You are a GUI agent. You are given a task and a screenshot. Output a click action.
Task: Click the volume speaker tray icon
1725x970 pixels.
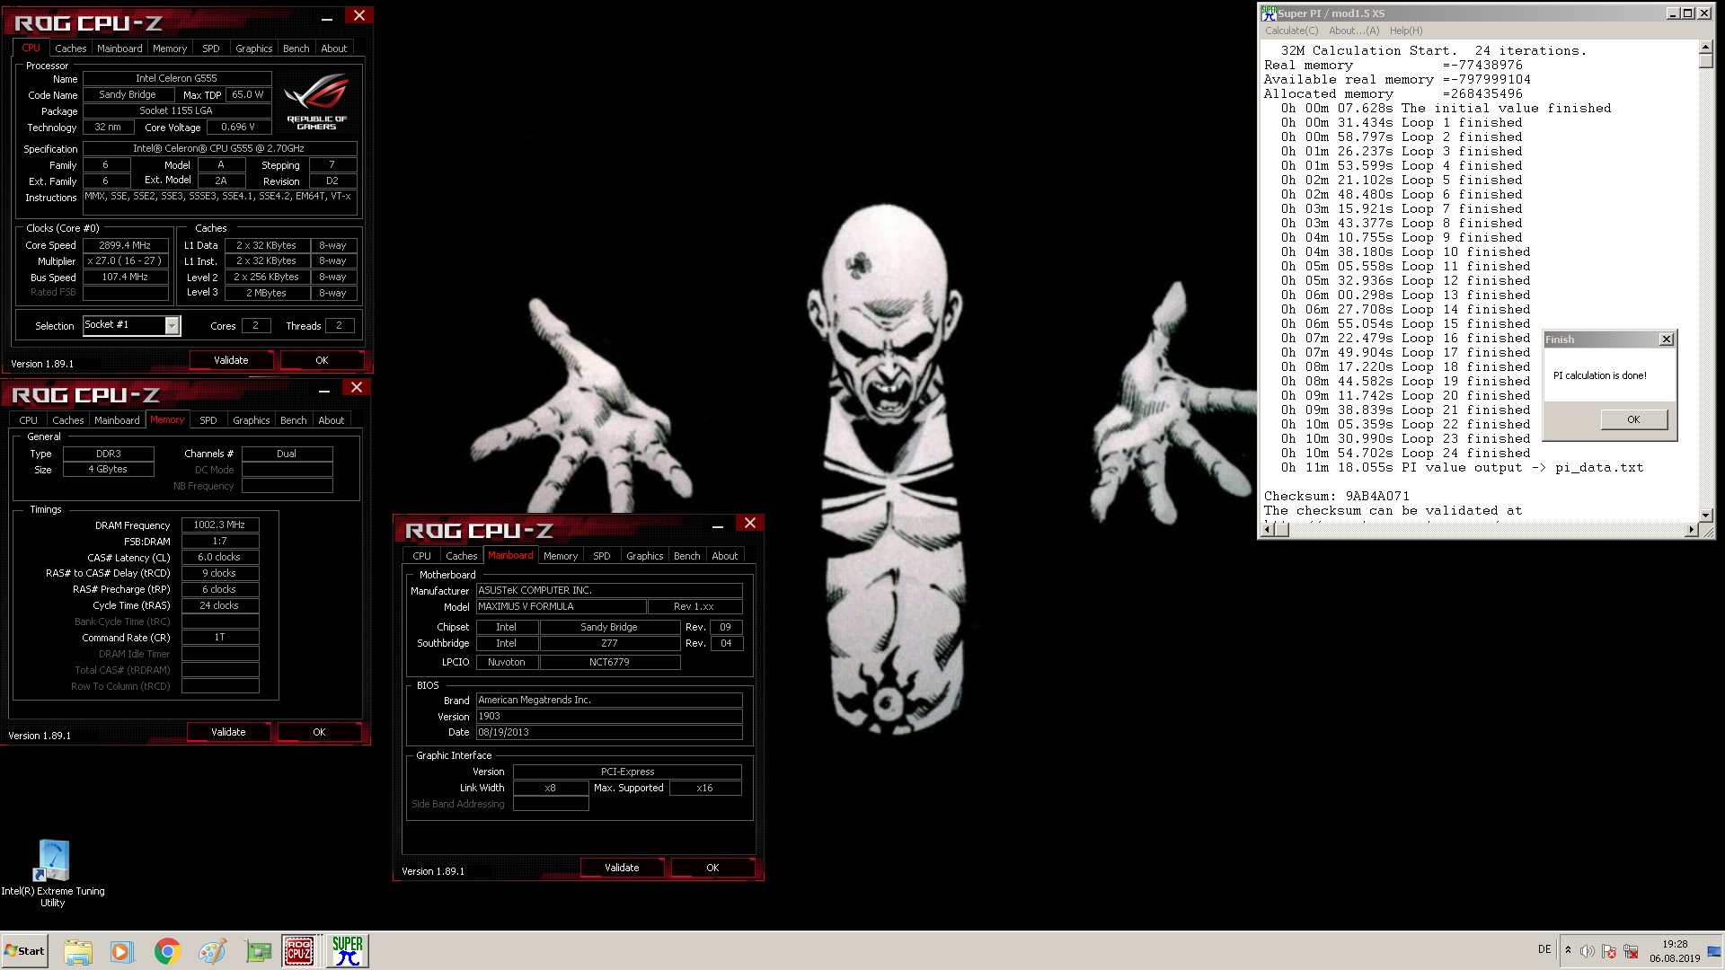click(1588, 951)
